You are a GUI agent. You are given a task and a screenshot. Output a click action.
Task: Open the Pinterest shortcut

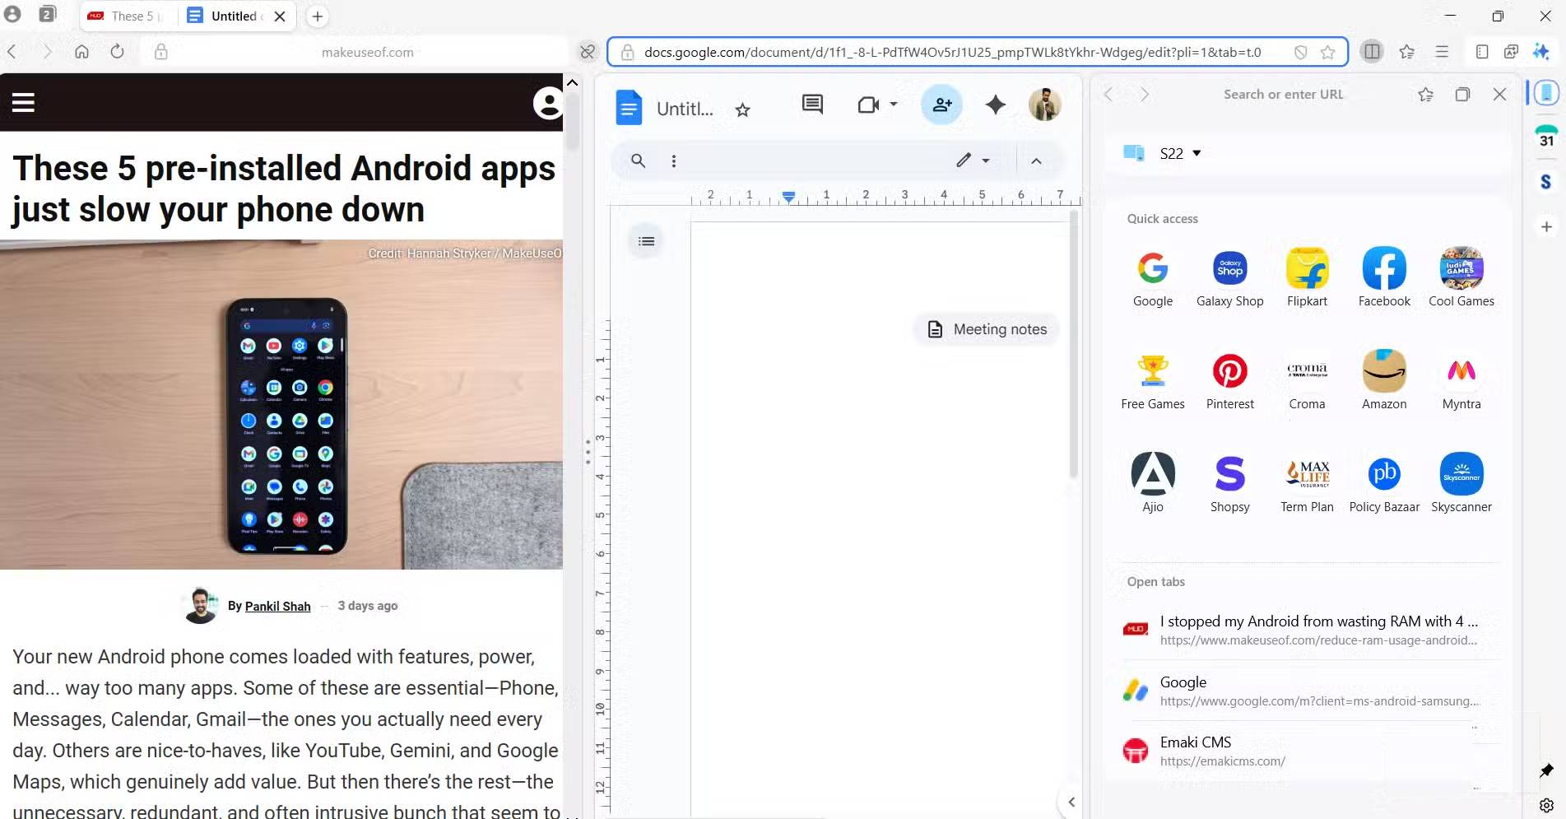(1230, 380)
